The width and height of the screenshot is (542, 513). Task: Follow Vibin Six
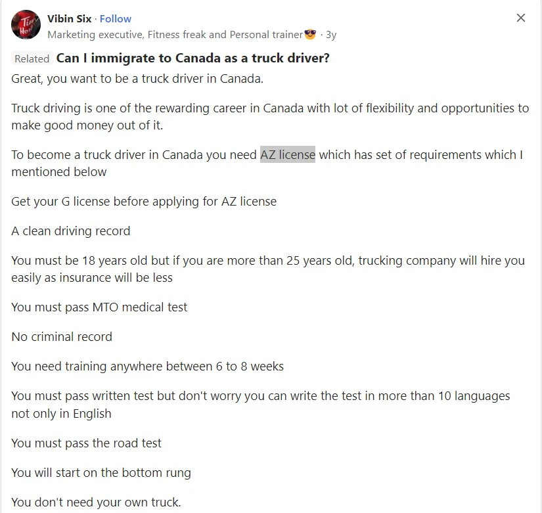tap(116, 18)
